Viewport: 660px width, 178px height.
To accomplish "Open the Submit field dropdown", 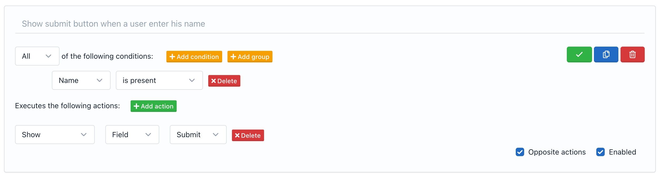I will click(x=198, y=135).
